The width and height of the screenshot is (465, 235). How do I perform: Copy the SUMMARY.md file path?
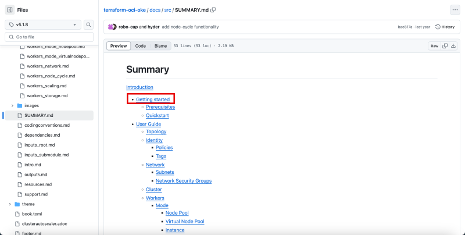[213, 10]
